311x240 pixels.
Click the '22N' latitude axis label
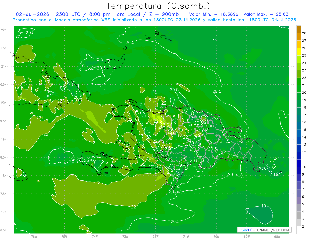point(4,30)
